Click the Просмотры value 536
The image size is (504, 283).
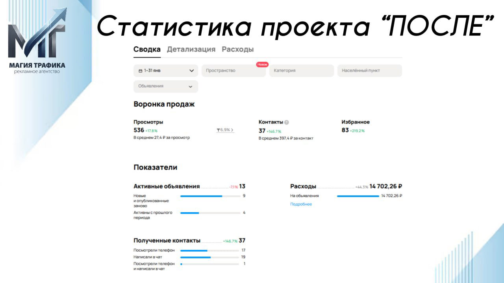coord(139,130)
